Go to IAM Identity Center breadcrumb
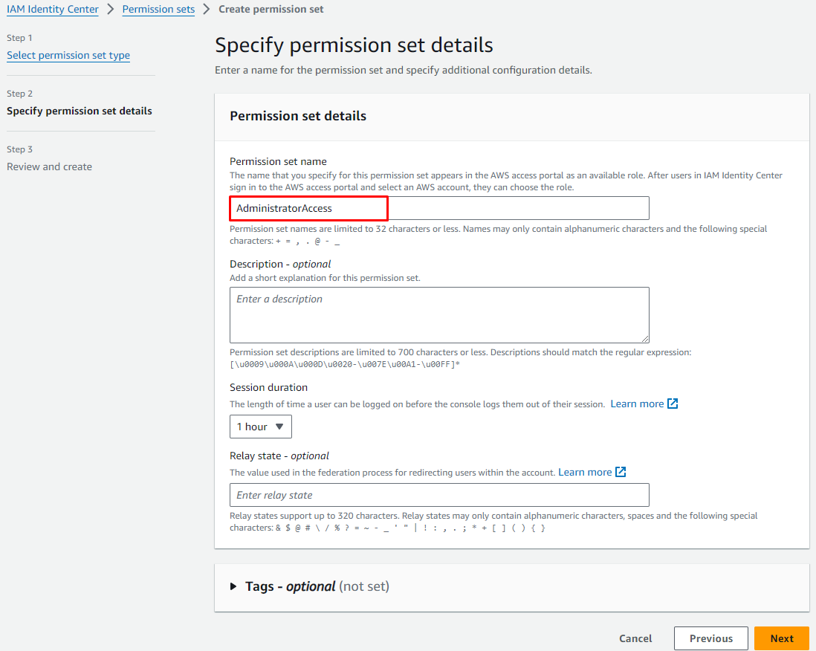816x651 pixels. (x=53, y=10)
